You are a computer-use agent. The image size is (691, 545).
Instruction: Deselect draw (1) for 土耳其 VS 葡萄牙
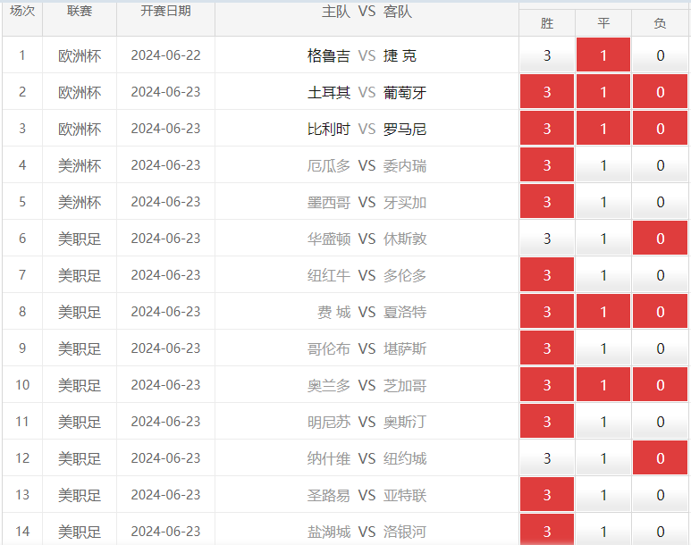click(x=603, y=92)
